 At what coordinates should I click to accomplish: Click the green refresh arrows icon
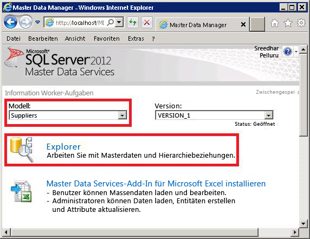pos(133,22)
